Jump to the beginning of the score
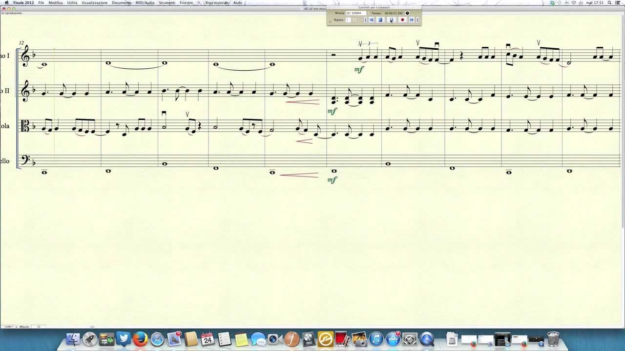Screen dimensions: 625x351 click(365, 20)
